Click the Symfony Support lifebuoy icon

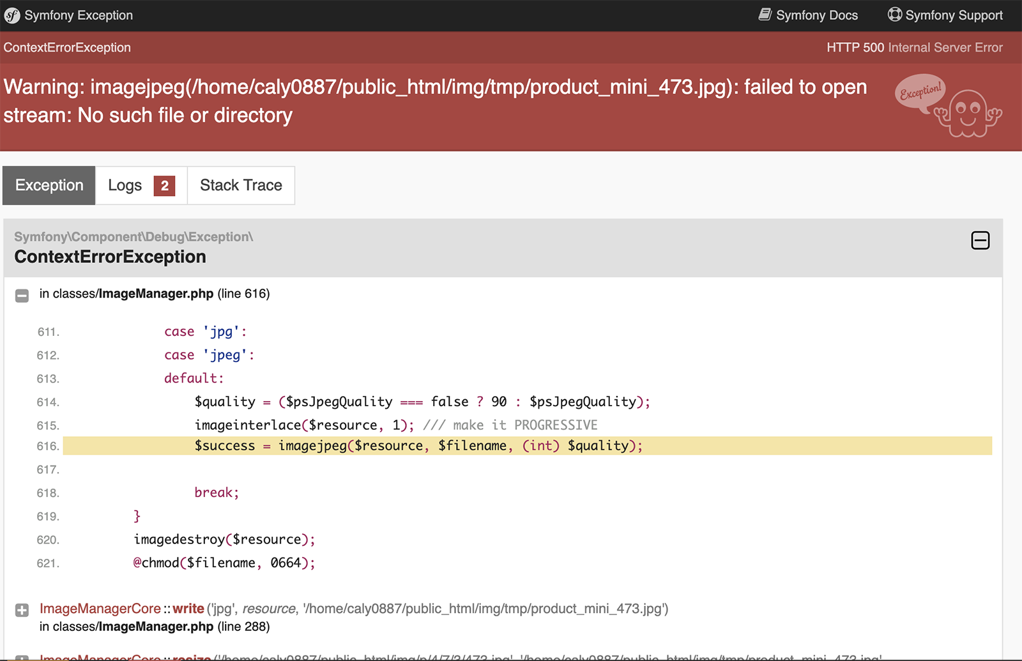[895, 15]
